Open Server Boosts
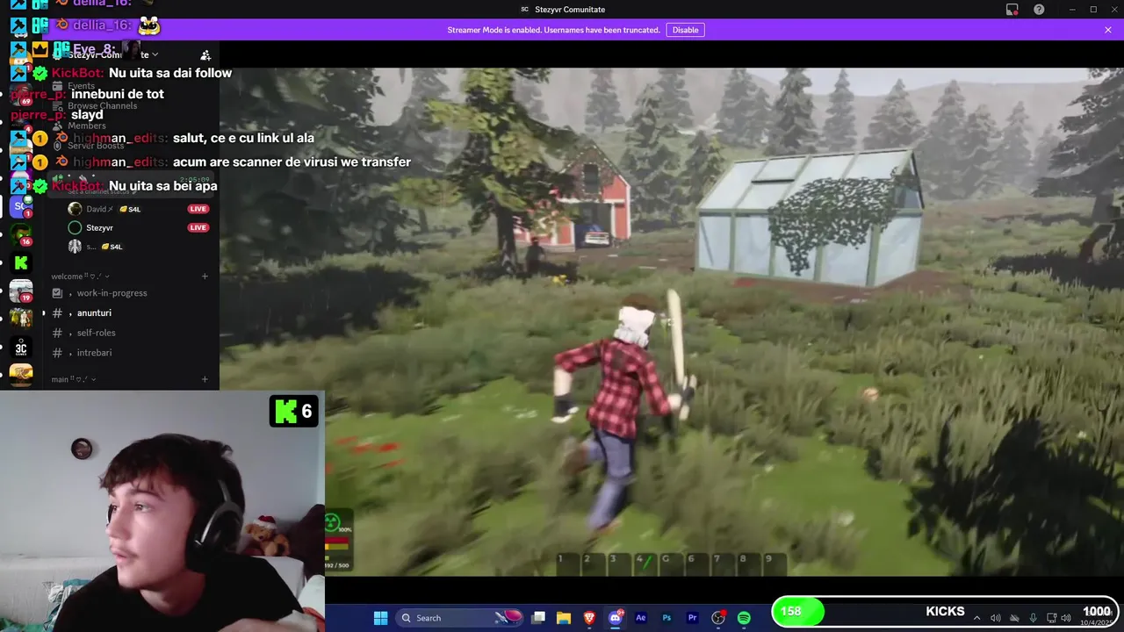Image resolution: width=1124 pixels, height=632 pixels. click(x=96, y=145)
